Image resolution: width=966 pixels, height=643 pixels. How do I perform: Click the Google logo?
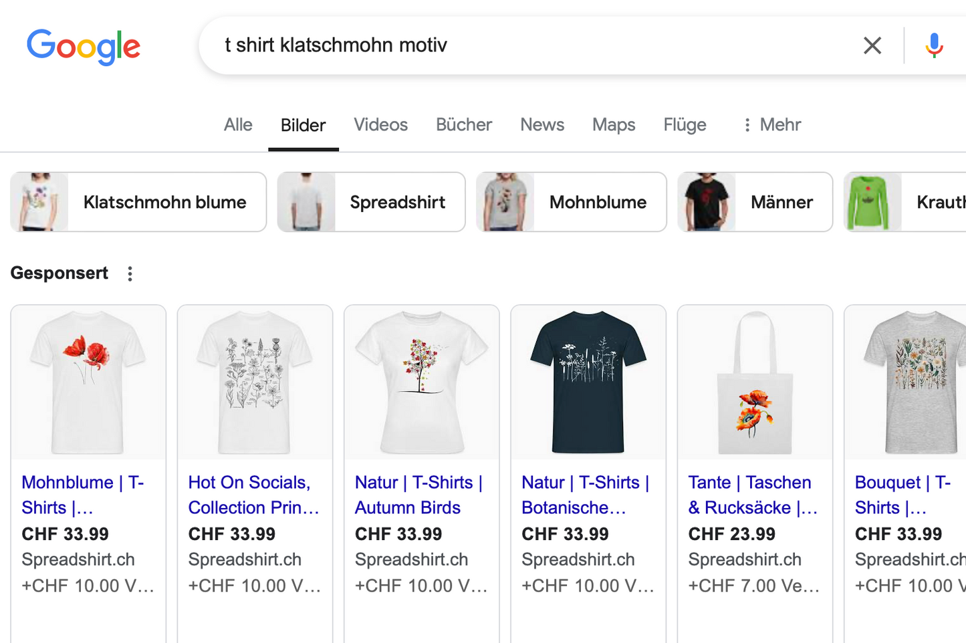click(x=84, y=46)
